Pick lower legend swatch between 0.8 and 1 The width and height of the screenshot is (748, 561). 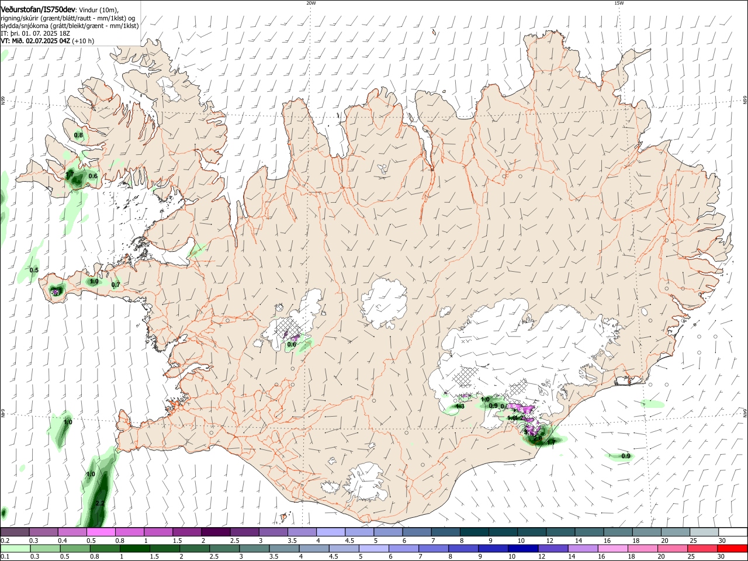coord(105,548)
